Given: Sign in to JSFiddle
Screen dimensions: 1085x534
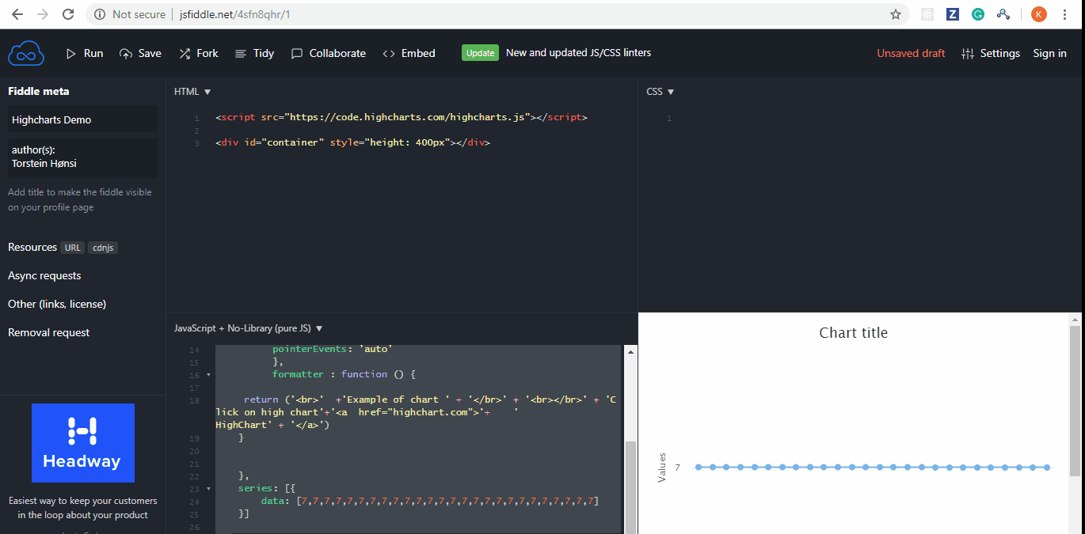Looking at the screenshot, I should 1049,53.
